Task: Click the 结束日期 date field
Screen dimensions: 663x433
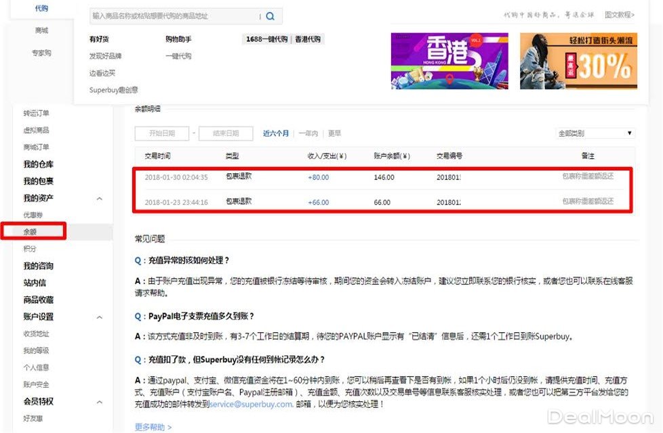Action: coord(226,133)
